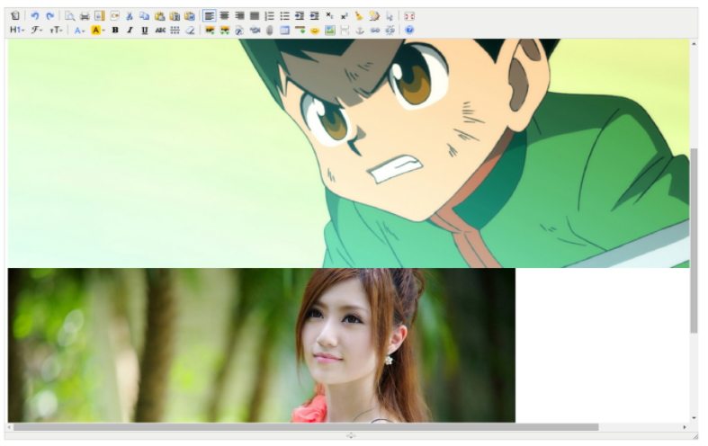Cut selection with scissors icon
Viewport: 708px width, 446px height.
[130, 16]
